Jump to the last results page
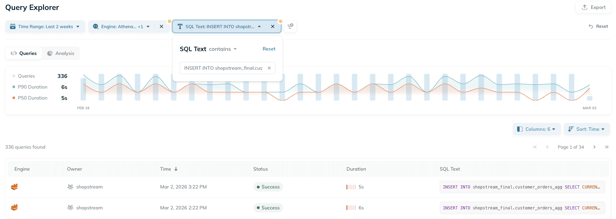The width and height of the screenshot is (616, 219). click(x=606, y=147)
